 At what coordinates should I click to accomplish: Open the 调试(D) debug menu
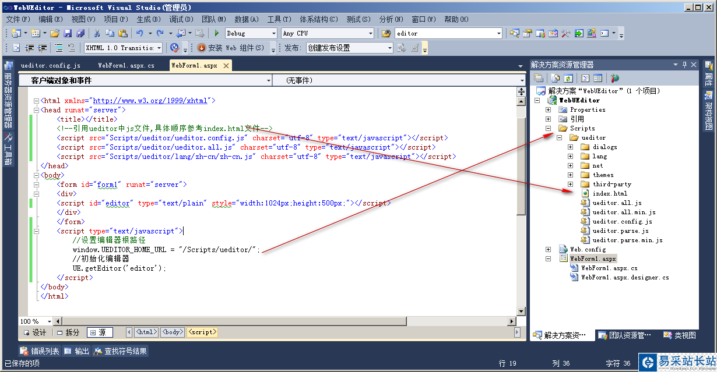point(181,19)
